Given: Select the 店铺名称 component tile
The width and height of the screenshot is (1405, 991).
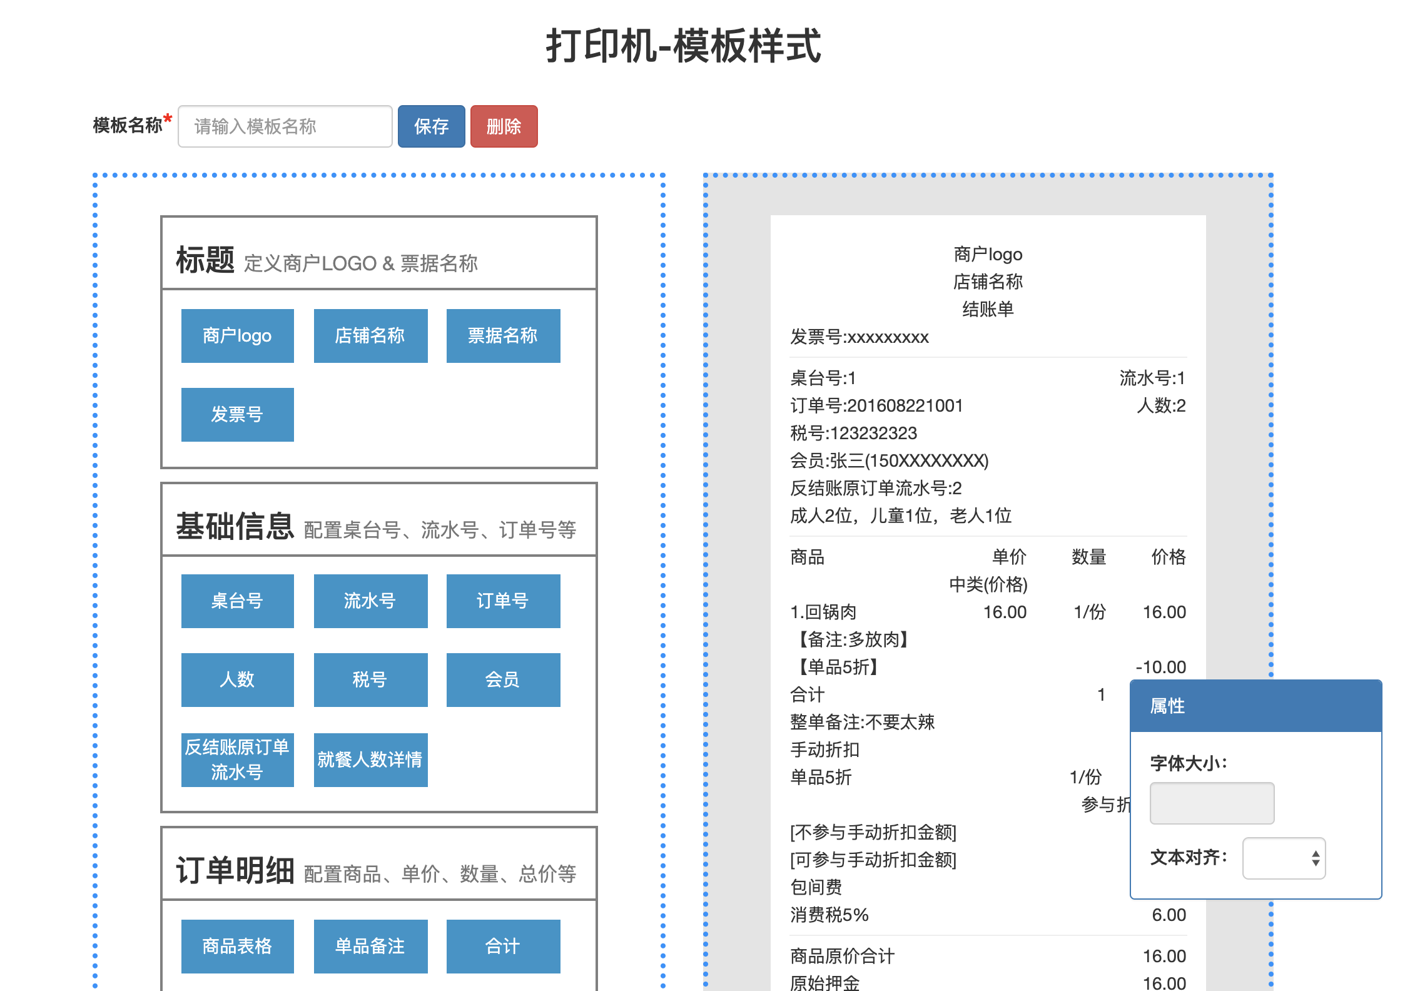Looking at the screenshot, I should pyautogui.click(x=370, y=336).
